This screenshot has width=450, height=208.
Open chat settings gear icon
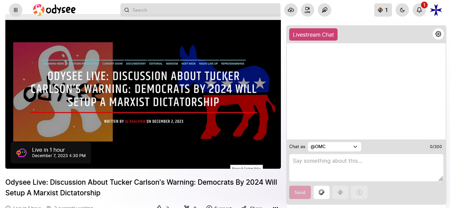[438, 34]
